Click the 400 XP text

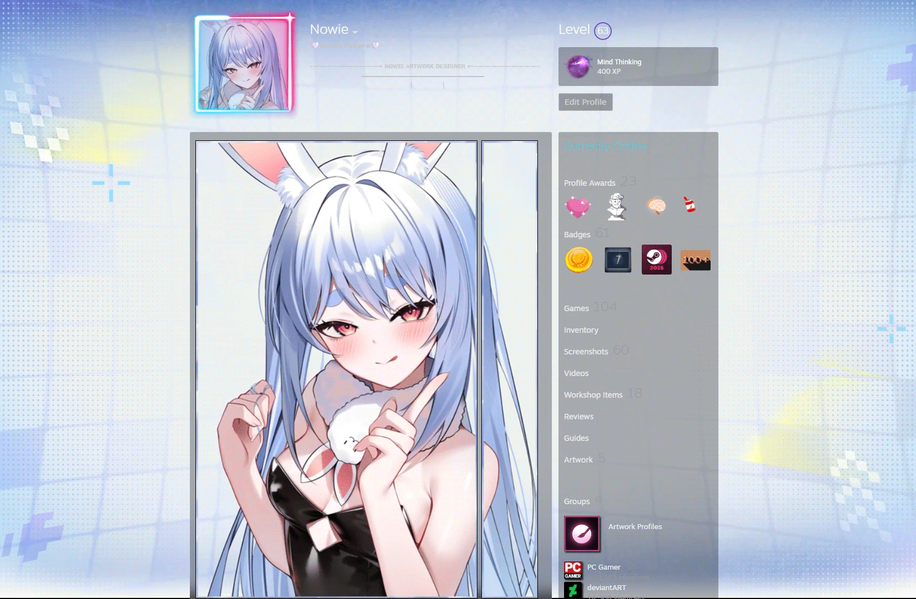coord(609,72)
